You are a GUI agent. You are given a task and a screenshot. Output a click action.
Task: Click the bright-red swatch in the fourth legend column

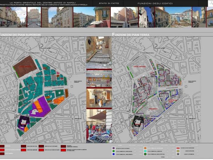pos(63,150)
